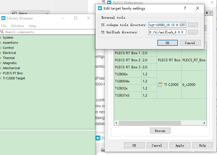The height and width of the screenshot is (155, 217).
Task: Click the TI codegen tools directory field
Action: (x=167, y=25)
